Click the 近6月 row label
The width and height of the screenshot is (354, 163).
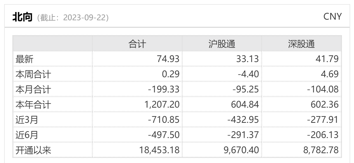(27, 135)
